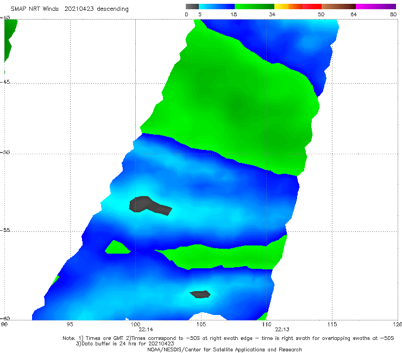The image size is (402, 353).
Task: Click the color bar label '5'
Action: (x=200, y=14)
